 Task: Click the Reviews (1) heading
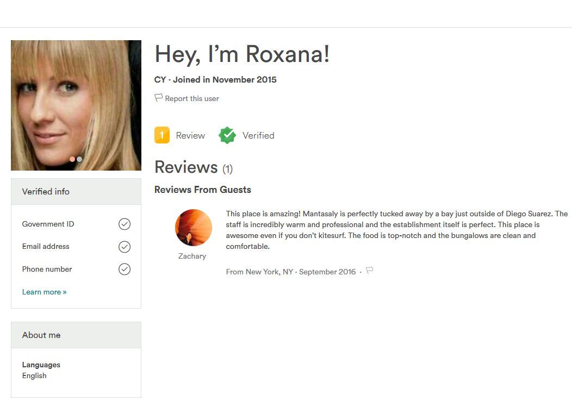point(194,167)
